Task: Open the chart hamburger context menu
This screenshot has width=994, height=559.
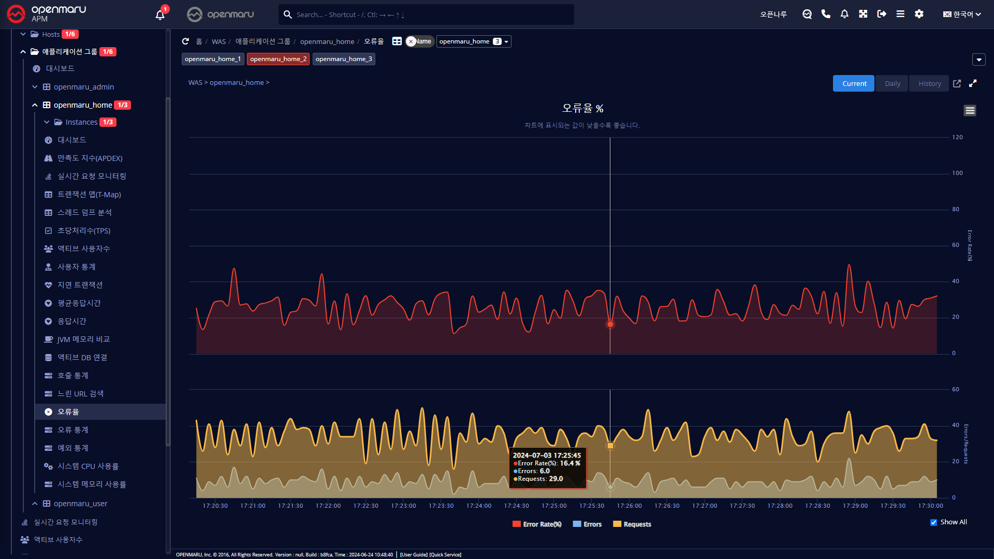Action: tap(970, 110)
